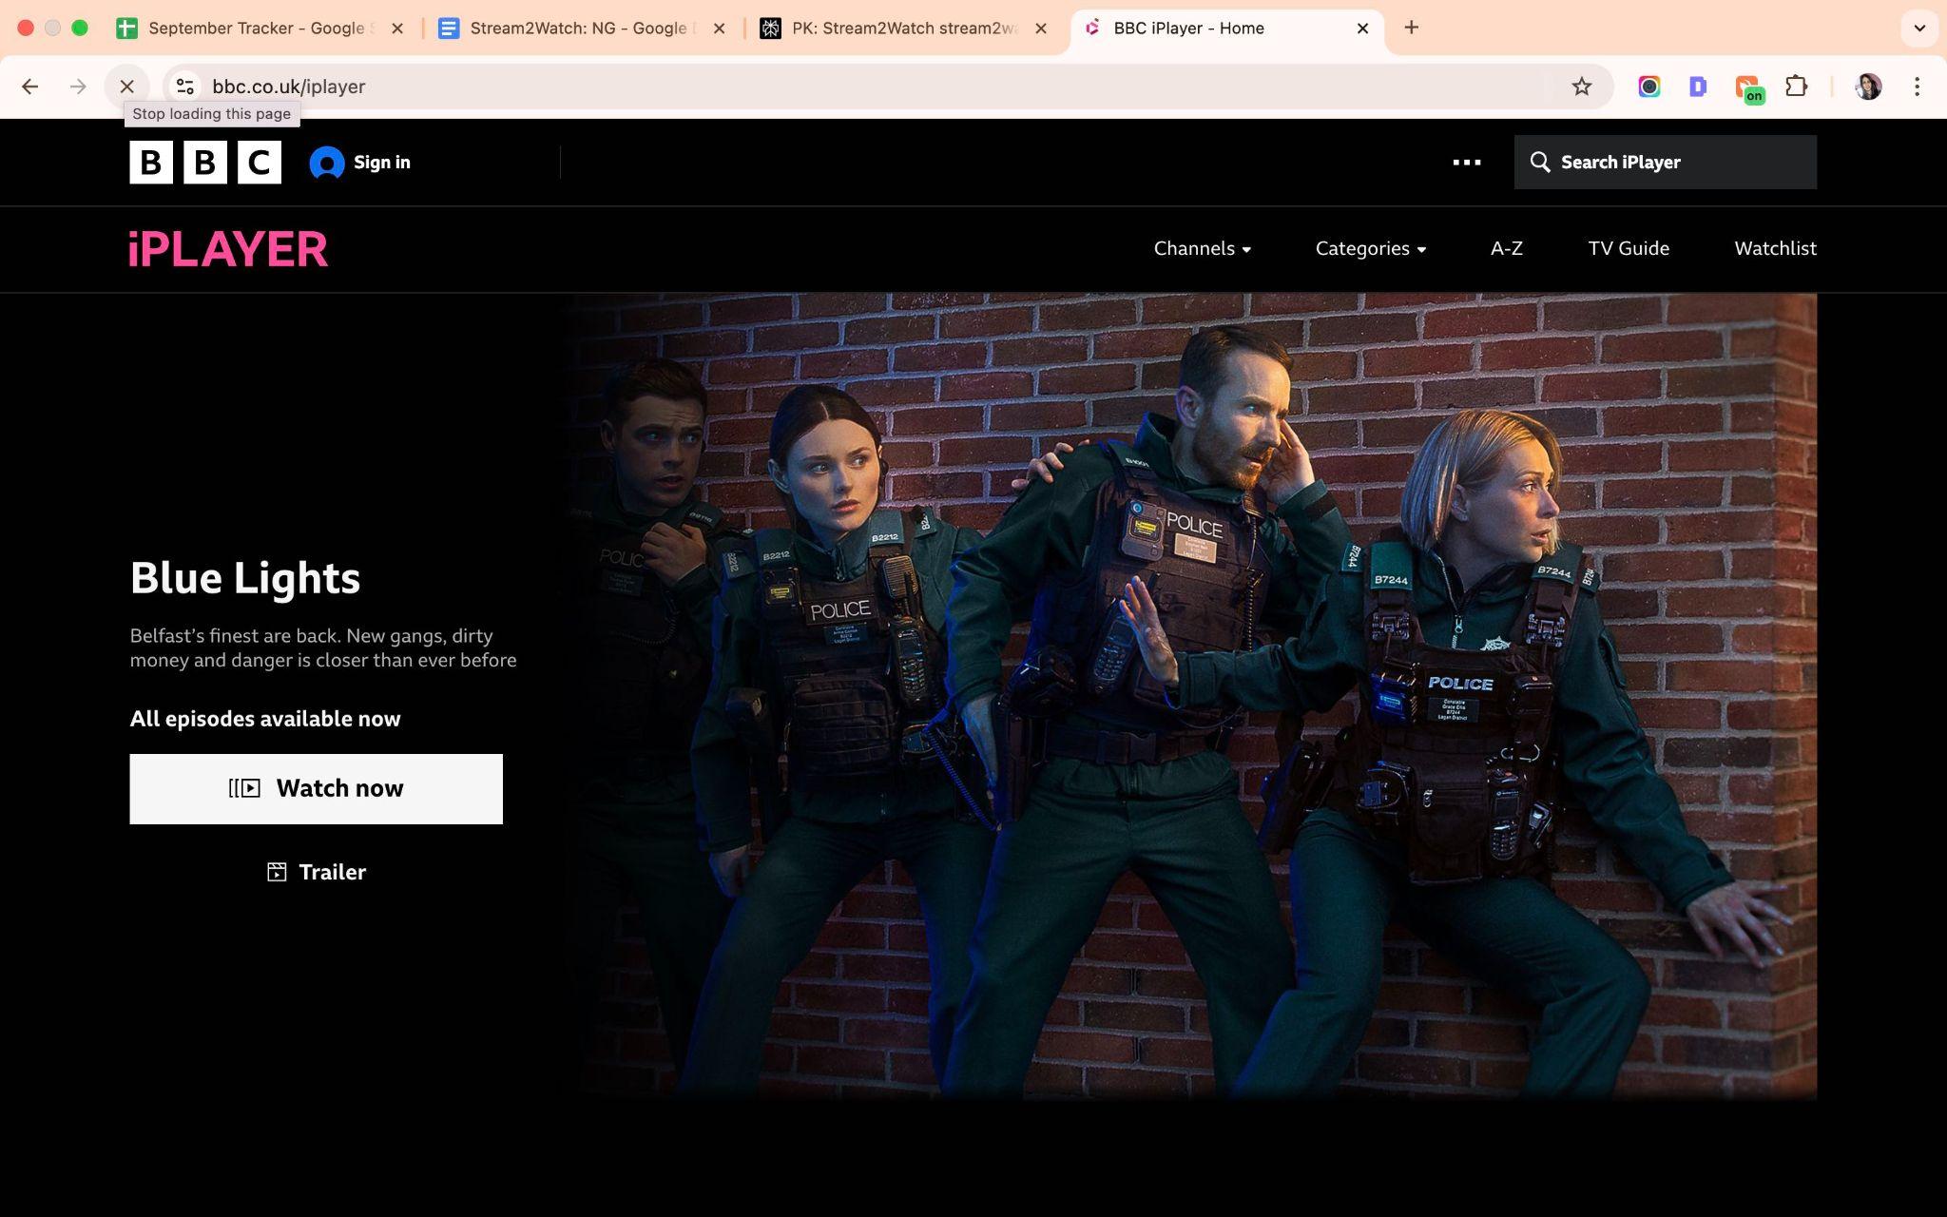
Task: Play the Blue Lights Trailer
Action: pyautogui.click(x=316, y=872)
